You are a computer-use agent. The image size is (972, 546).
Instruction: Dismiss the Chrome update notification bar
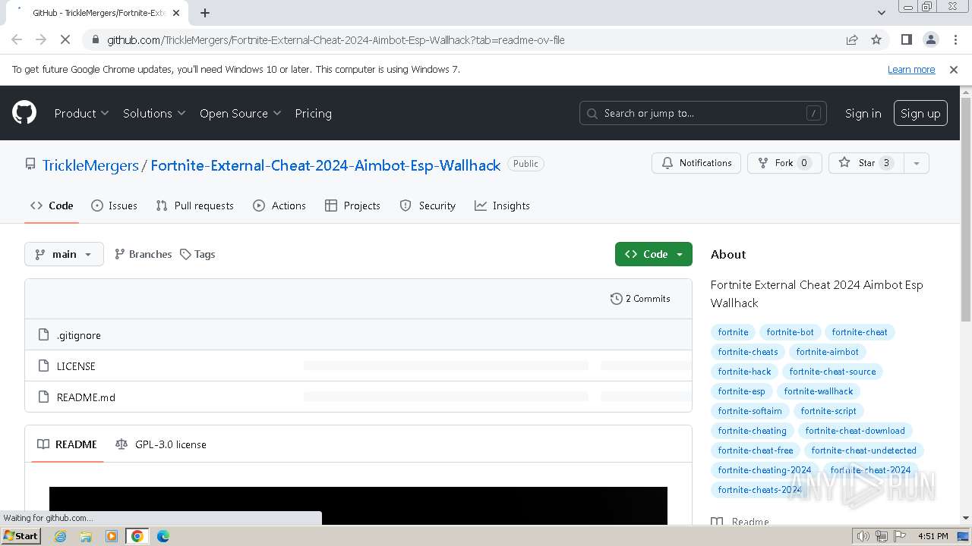click(954, 69)
